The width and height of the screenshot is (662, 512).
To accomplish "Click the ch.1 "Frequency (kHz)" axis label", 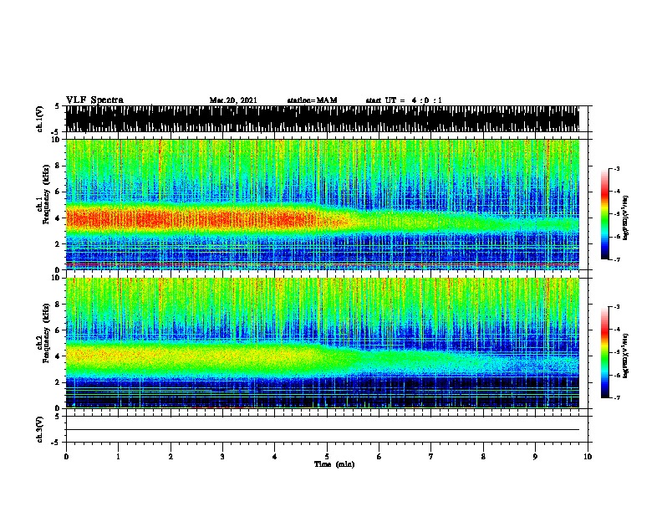I will 46,194.
